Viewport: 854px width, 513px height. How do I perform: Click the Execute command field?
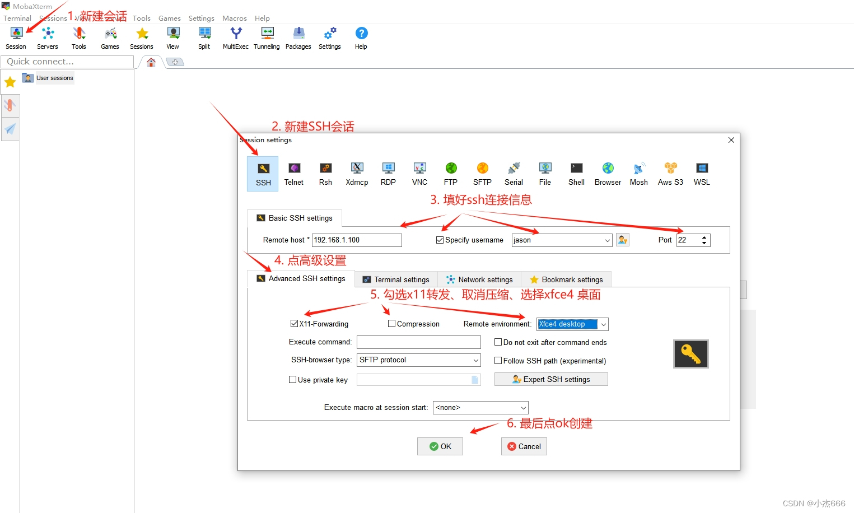tap(419, 342)
